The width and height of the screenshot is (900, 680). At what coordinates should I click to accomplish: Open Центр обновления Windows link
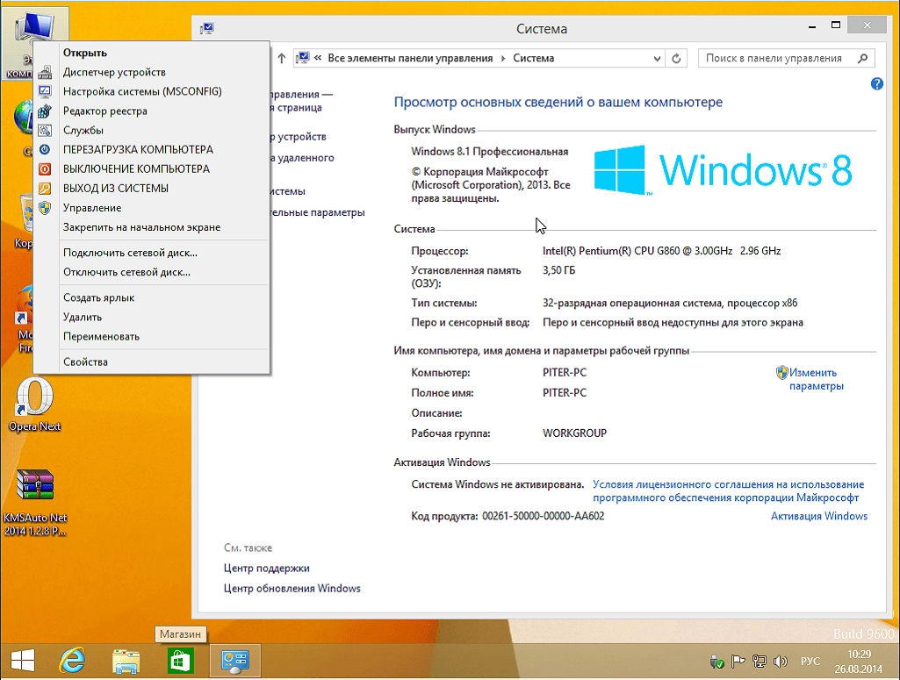point(292,589)
